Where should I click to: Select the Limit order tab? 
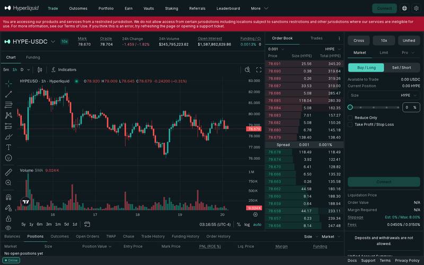coord(384,52)
